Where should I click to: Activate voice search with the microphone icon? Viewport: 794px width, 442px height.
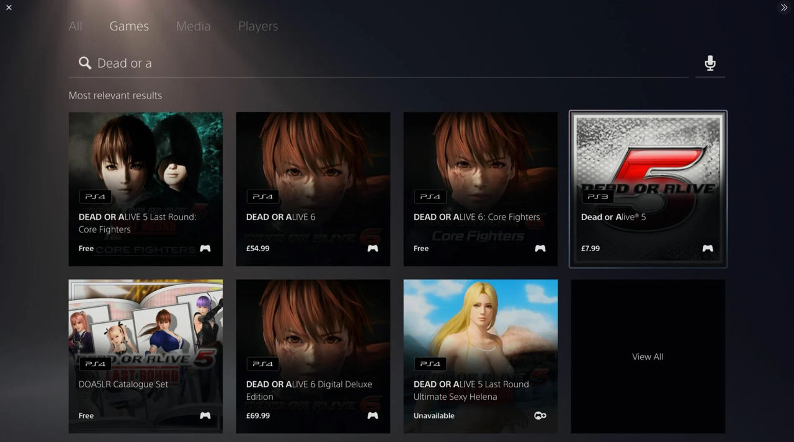(710, 62)
